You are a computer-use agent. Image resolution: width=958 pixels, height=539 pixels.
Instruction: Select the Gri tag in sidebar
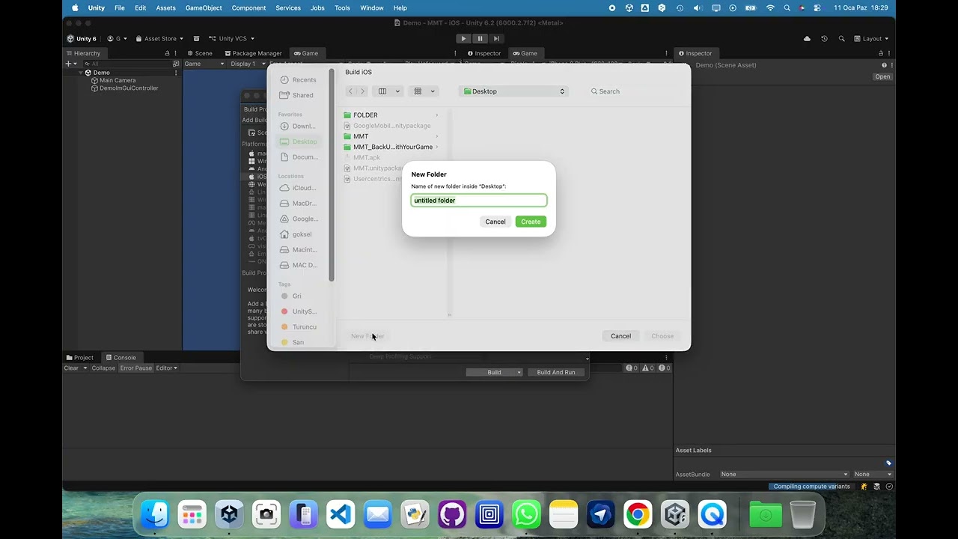coord(291,296)
